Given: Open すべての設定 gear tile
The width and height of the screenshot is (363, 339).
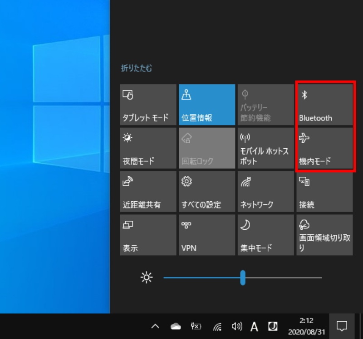Looking at the screenshot, I should pyautogui.click(x=207, y=192).
